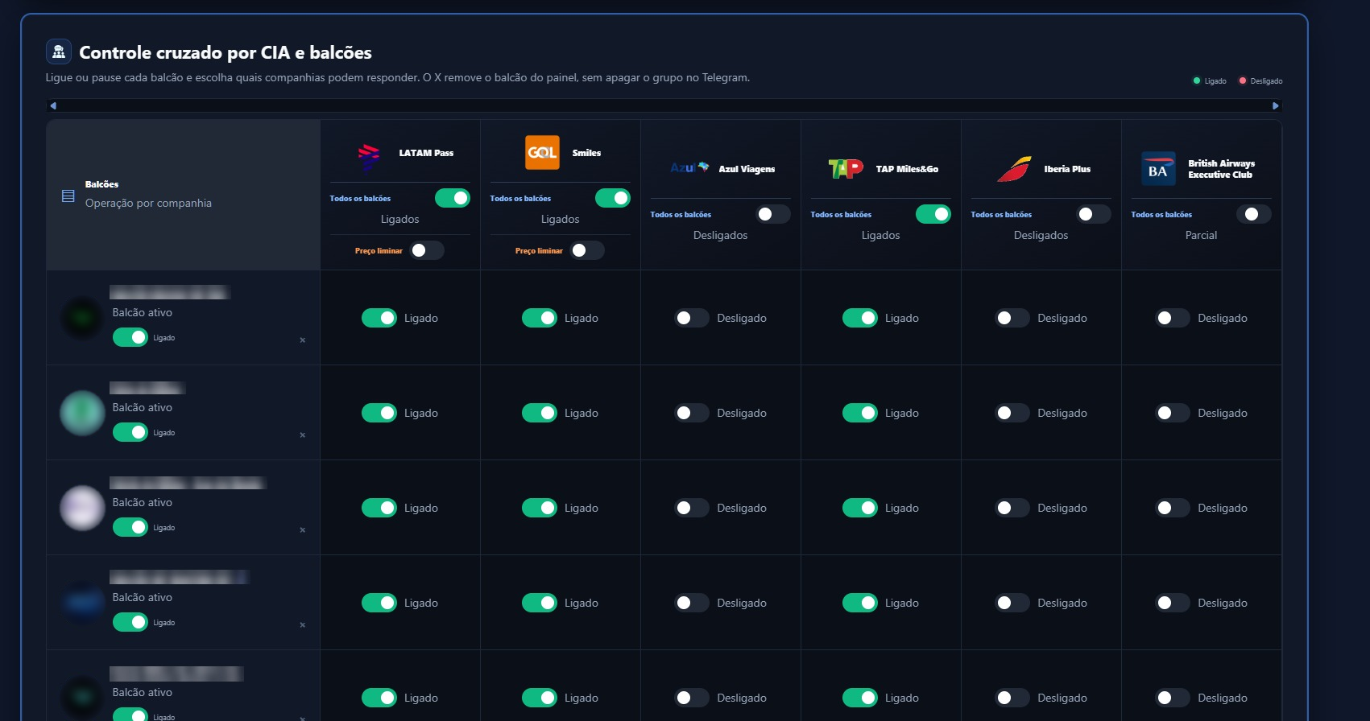Click the right arrow of horizontal scrollbar
Screen dimensions: 1370x721
click(x=1275, y=105)
